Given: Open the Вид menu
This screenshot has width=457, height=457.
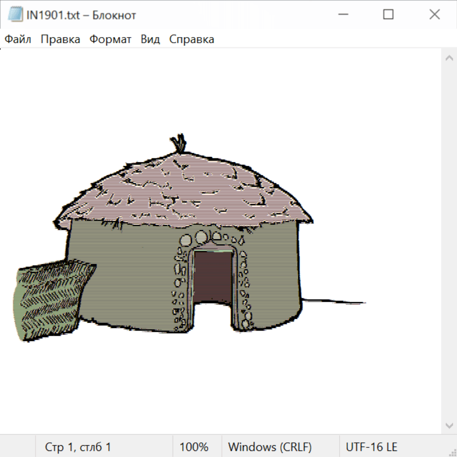Looking at the screenshot, I should point(150,40).
